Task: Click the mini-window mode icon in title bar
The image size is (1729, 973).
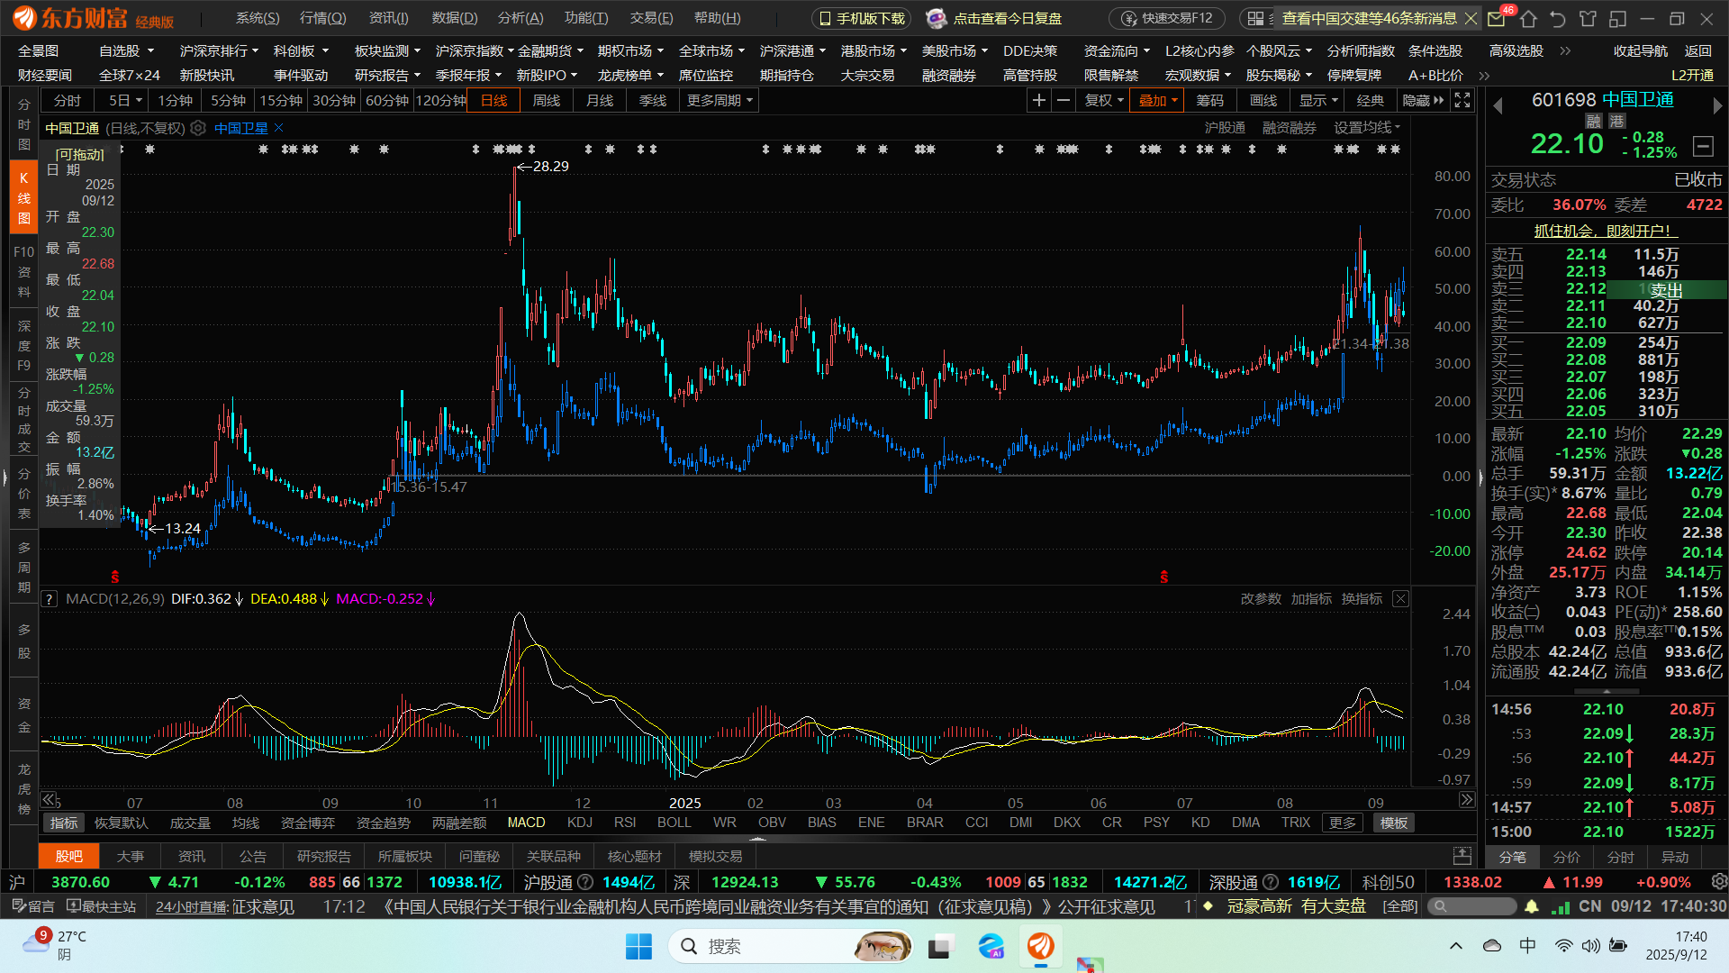Action: (x=1617, y=18)
